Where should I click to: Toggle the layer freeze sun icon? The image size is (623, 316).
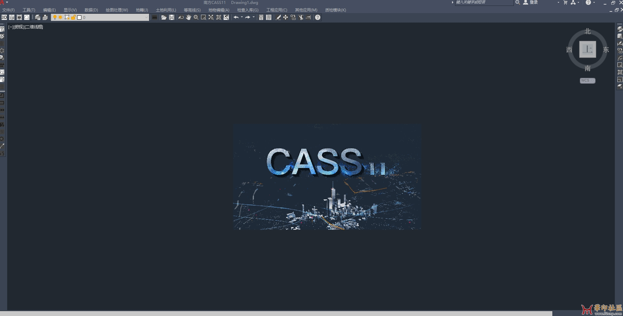tap(60, 17)
